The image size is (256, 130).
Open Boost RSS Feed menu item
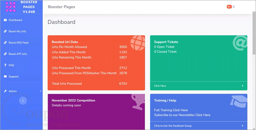click(18, 43)
